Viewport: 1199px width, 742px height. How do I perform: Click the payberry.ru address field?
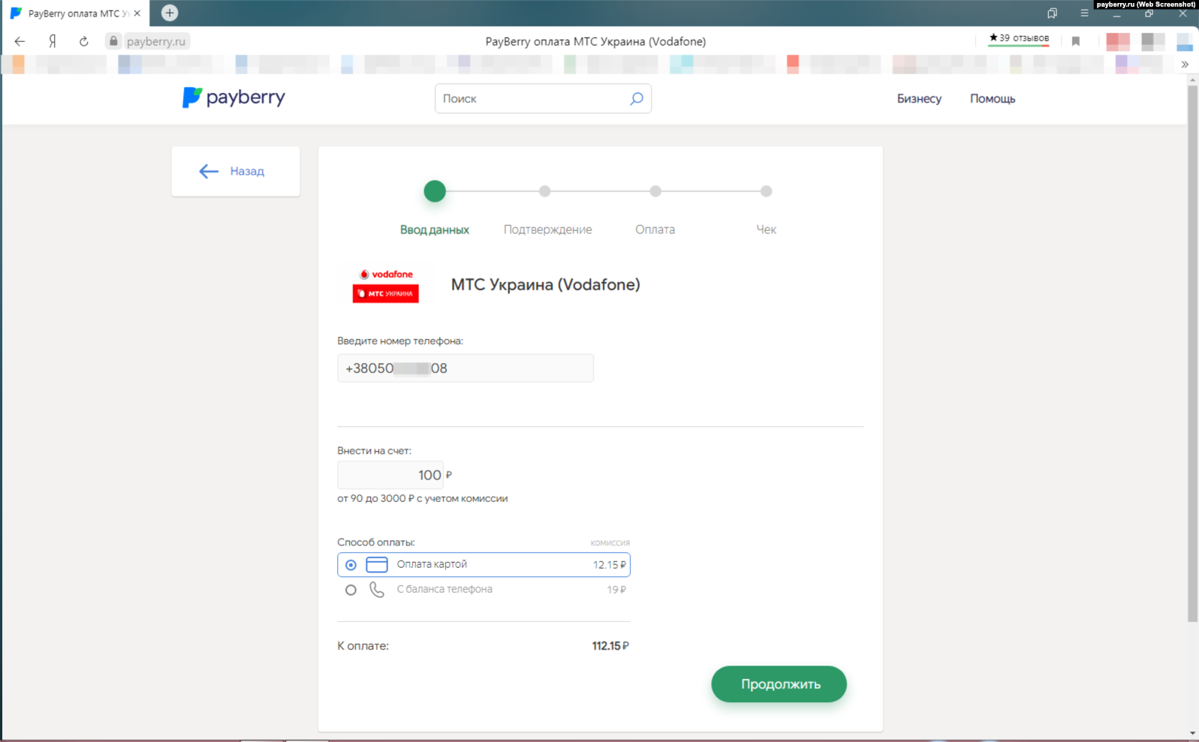pyautogui.click(x=155, y=41)
